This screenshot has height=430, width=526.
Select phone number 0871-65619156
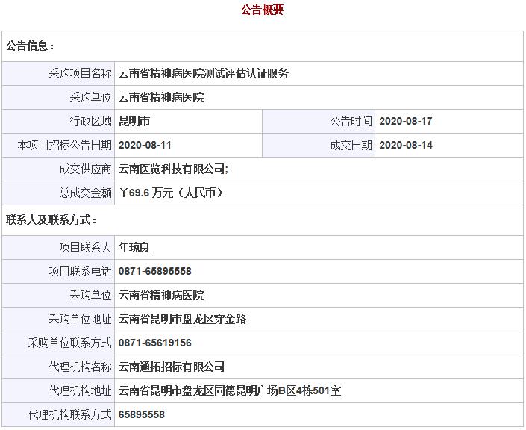(155, 343)
